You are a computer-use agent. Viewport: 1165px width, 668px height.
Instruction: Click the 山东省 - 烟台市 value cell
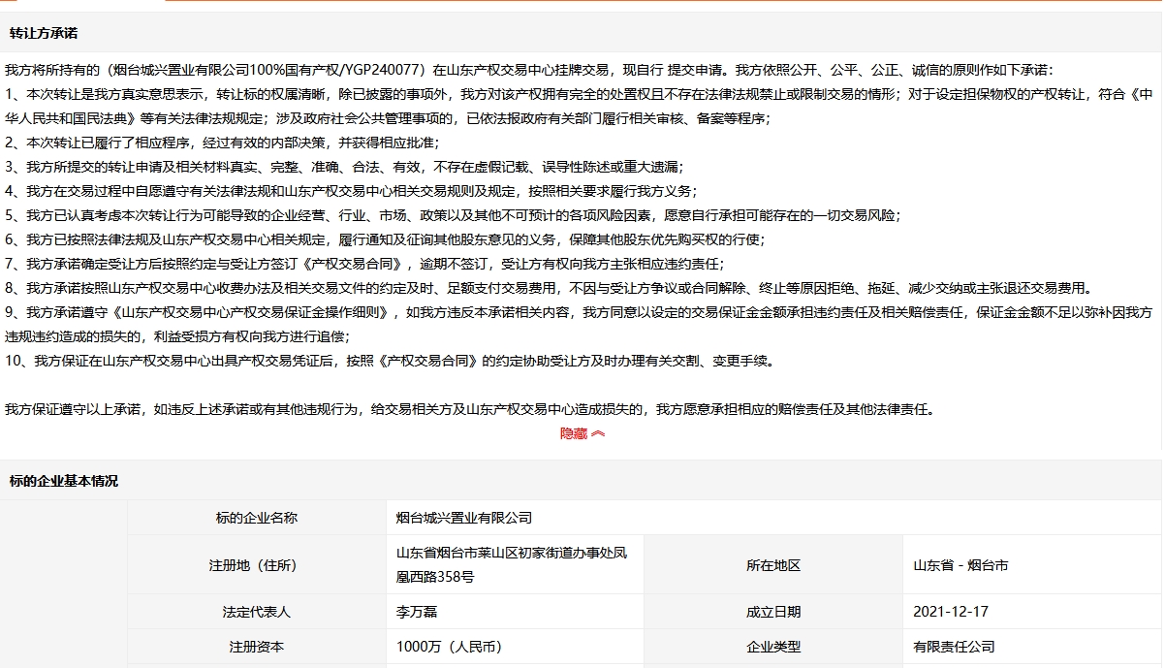point(1032,565)
